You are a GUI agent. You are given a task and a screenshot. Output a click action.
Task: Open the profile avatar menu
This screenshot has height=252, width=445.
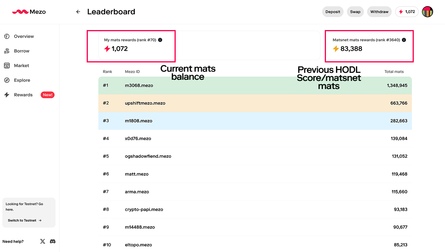click(x=427, y=12)
